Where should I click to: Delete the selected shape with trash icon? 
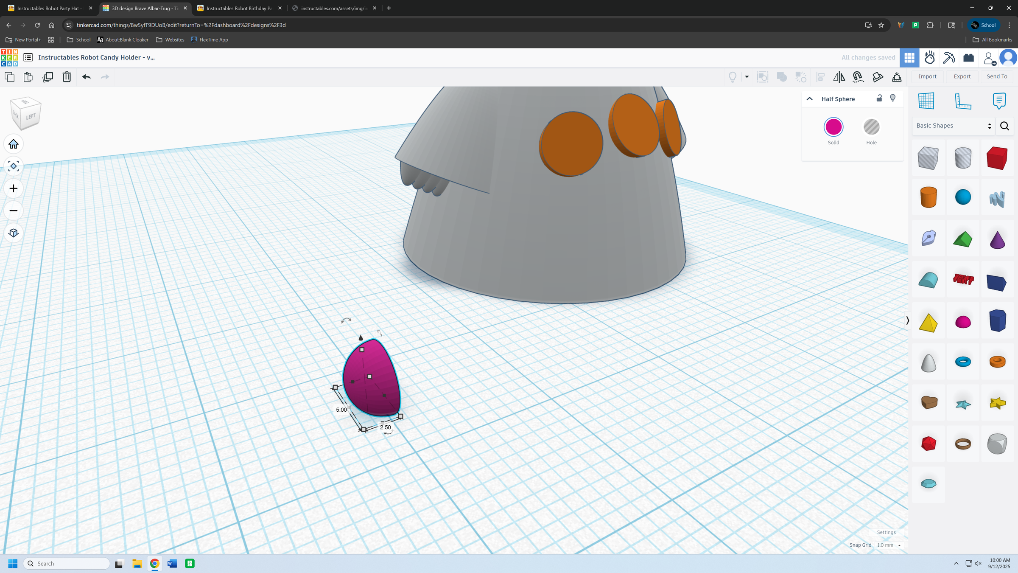[x=67, y=77]
